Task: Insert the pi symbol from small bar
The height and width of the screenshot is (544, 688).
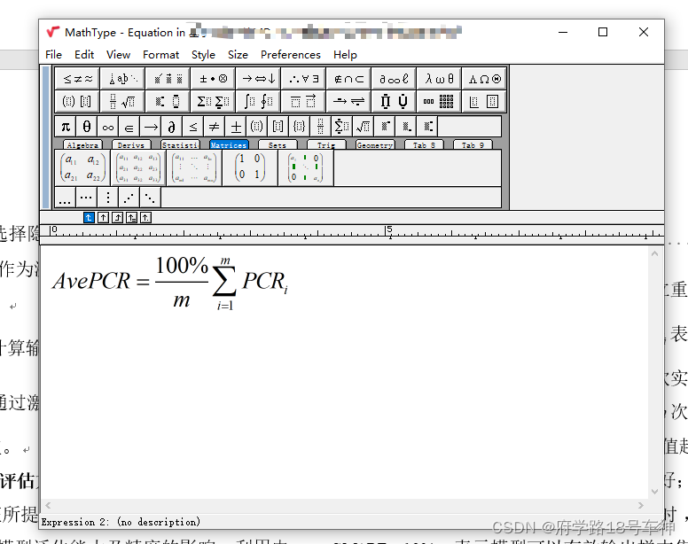Action: click(66, 127)
